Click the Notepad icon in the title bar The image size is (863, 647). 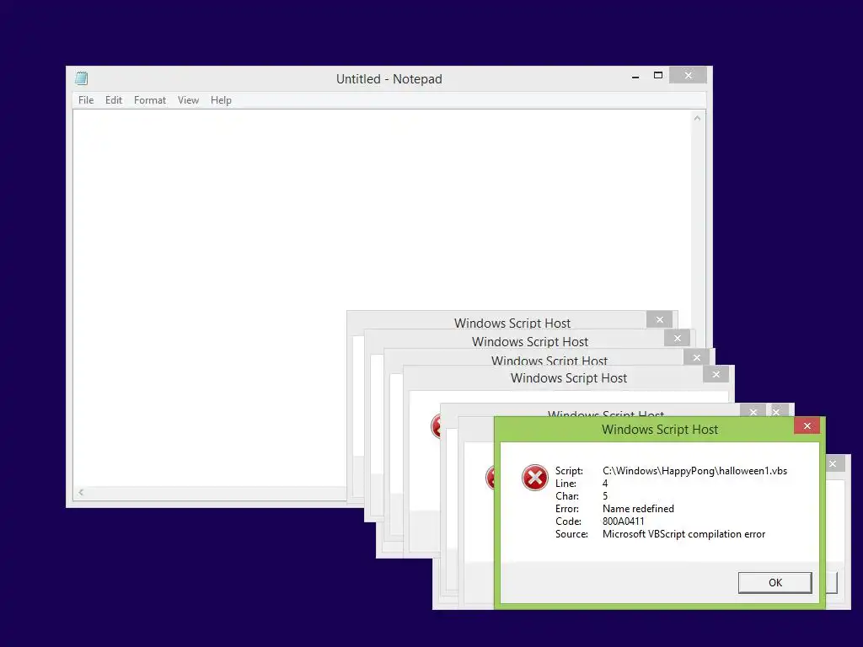point(82,78)
